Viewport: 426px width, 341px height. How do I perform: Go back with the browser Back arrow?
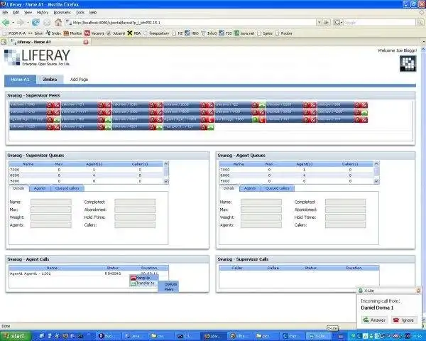[x=6, y=23]
